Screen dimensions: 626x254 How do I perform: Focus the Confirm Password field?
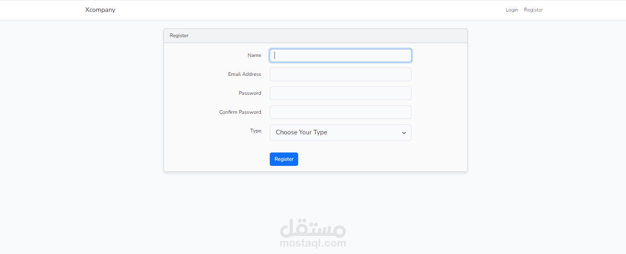340,112
